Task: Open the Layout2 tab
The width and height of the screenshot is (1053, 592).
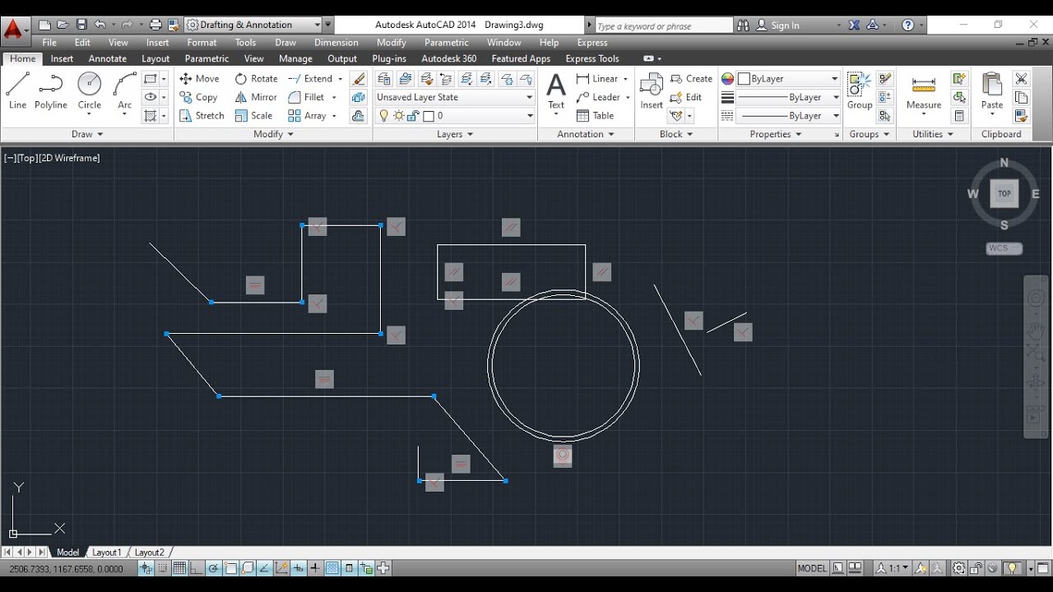Action: tap(150, 553)
